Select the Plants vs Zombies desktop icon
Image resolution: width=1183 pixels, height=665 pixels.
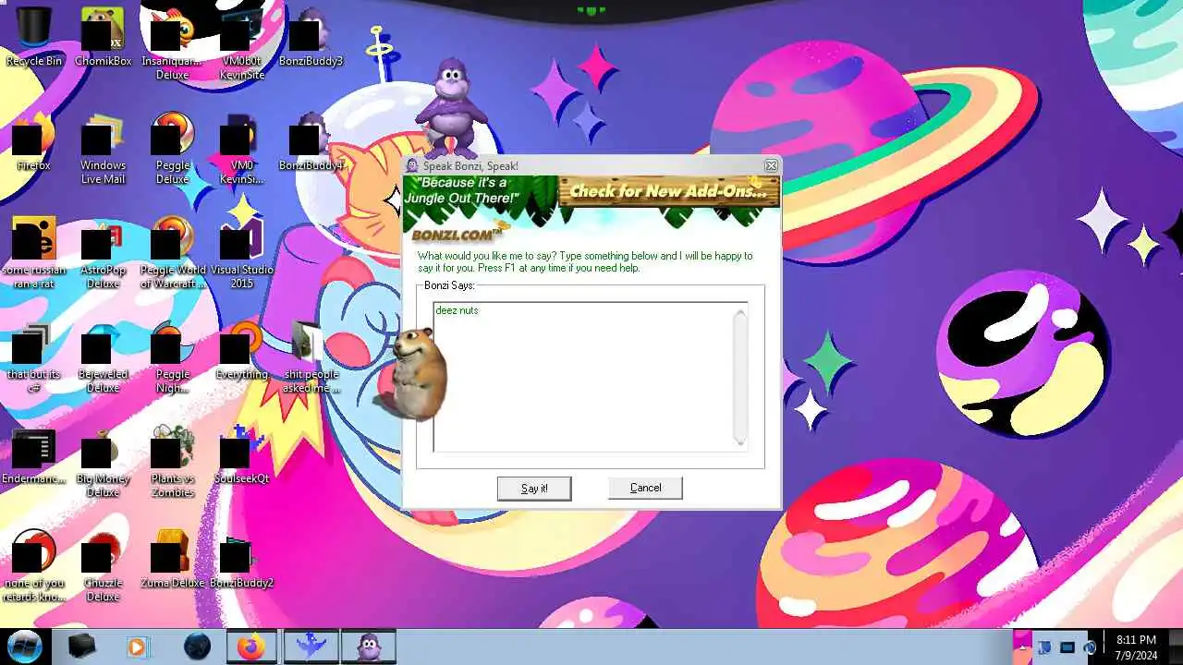[x=172, y=462]
